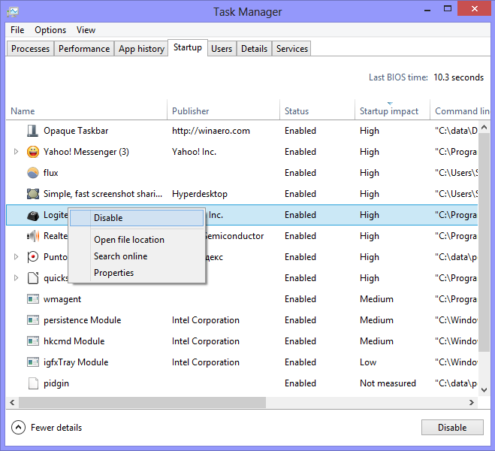The width and height of the screenshot is (495, 451).
Task: Switch to the Services tab
Action: pos(291,49)
